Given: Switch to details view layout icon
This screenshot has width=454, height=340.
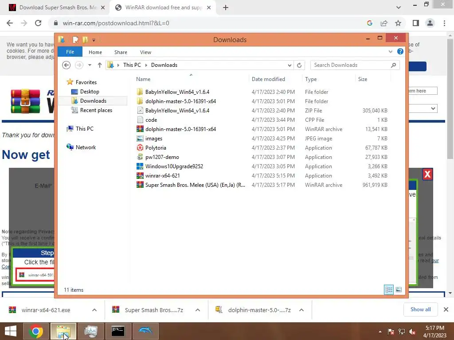Looking at the screenshot, I should (x=389, y=290).
